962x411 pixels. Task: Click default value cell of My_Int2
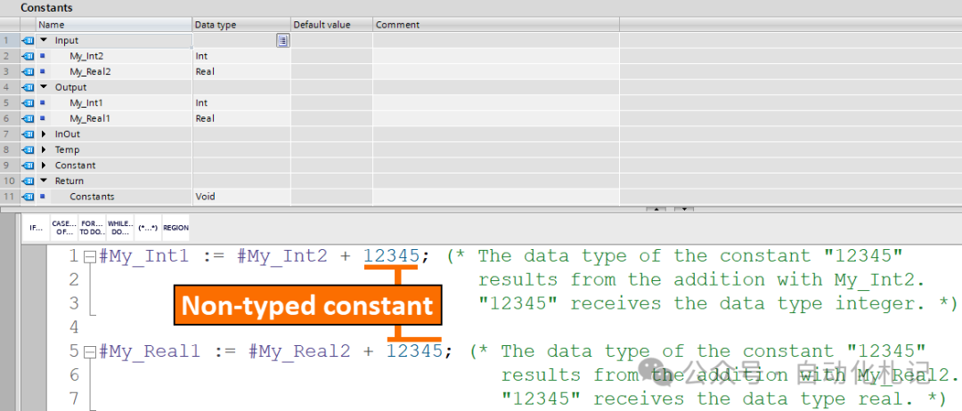pyautogui.click(x=331, y=56)
